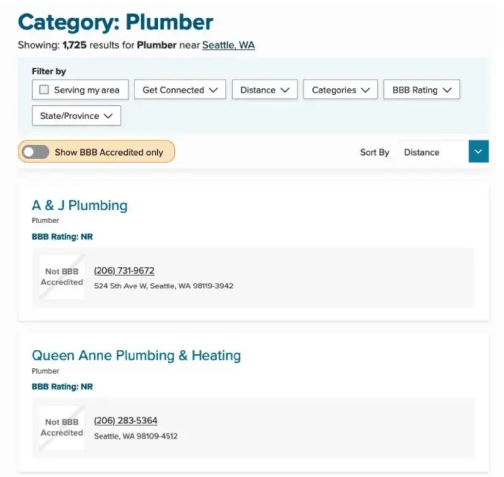504x477 pixels.
Task: Change location via Seattle, WA link
Action: (x=228, y=45)
